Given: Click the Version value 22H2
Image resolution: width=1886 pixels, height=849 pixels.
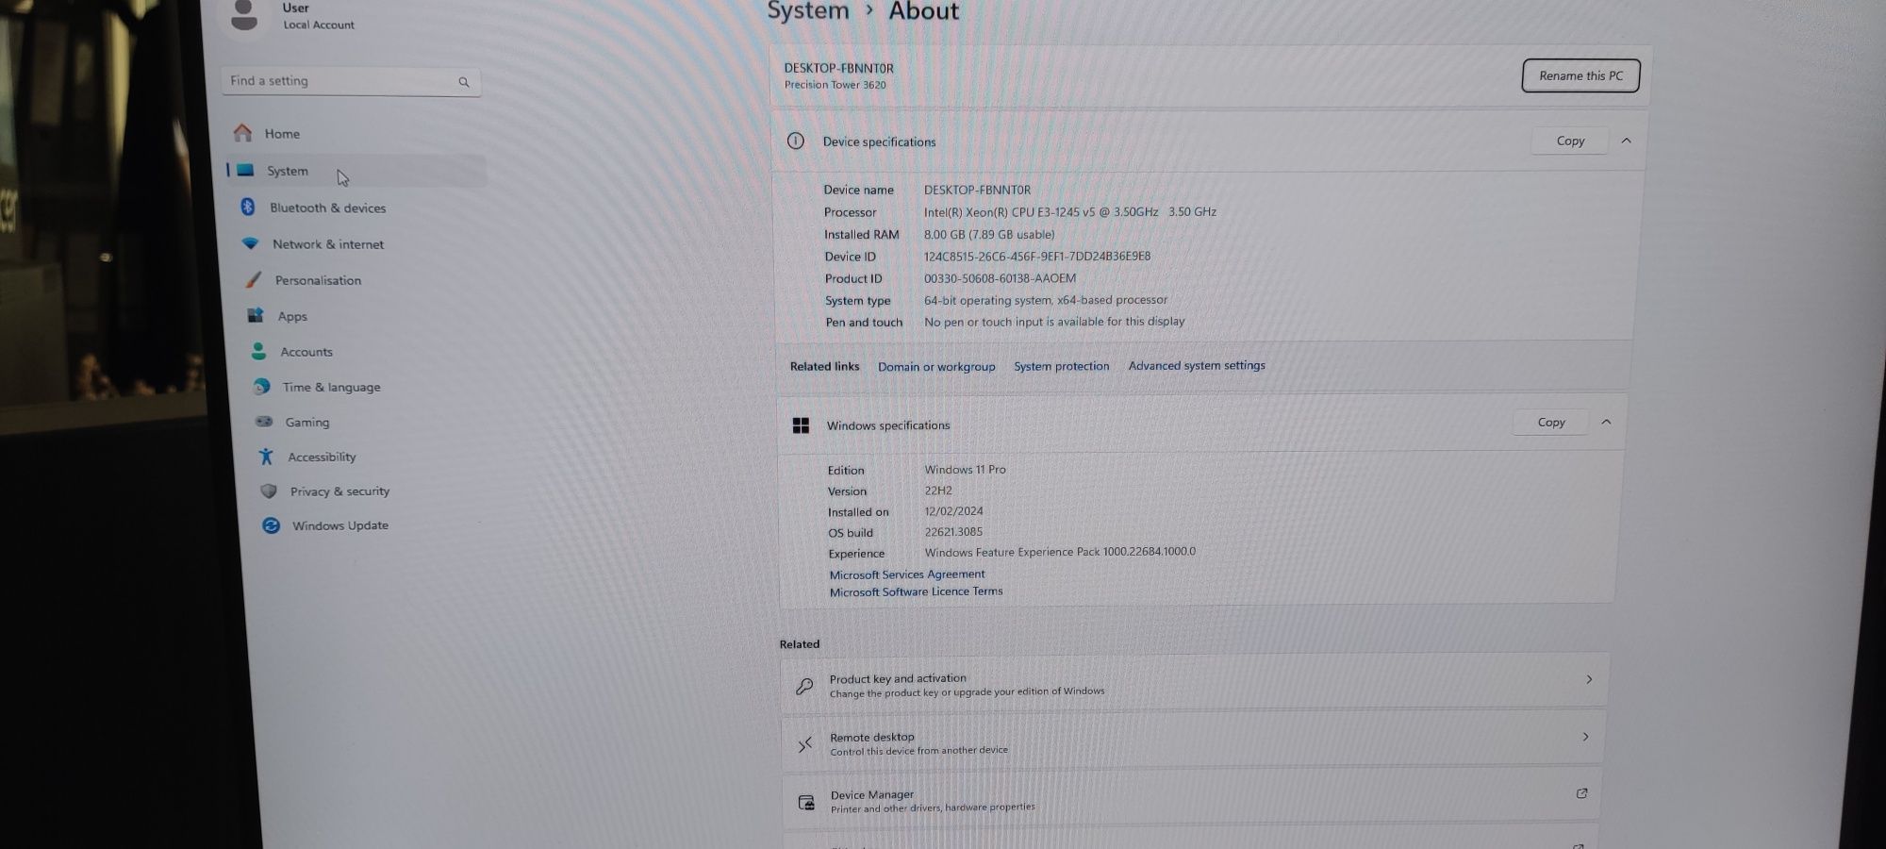Looking at the screenshot, I should tap(938, 491).
